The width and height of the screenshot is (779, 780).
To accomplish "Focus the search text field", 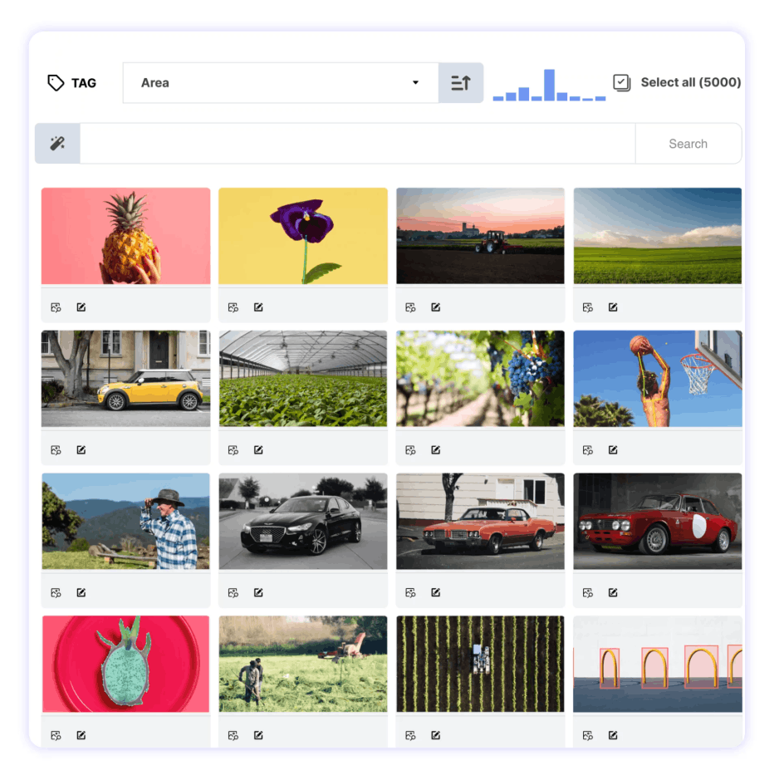I will (357, 143).
